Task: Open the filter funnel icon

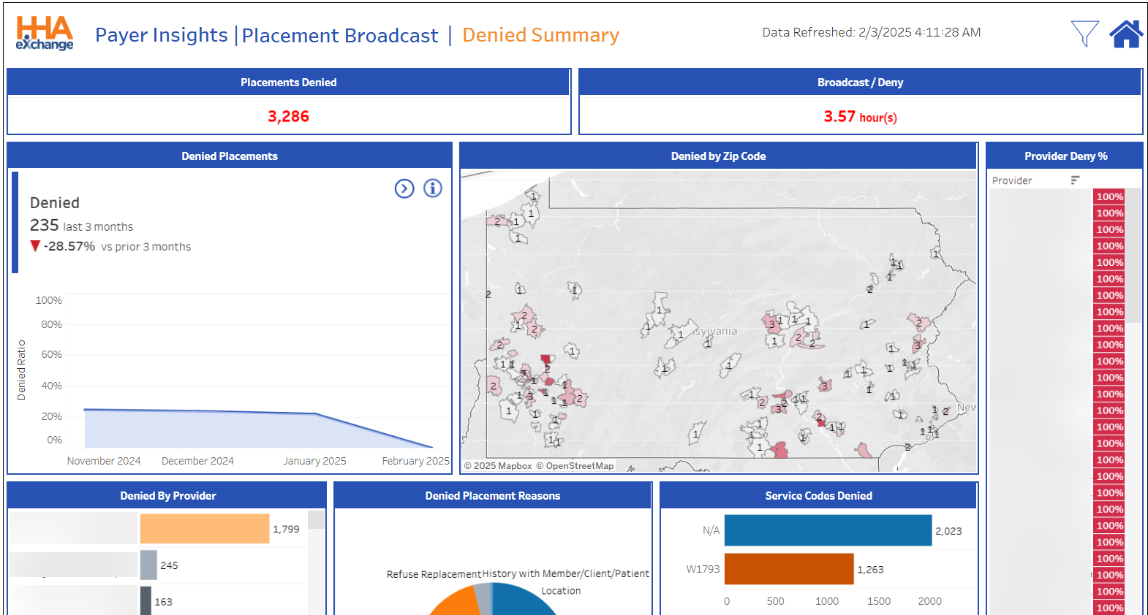Action: point(1084,34)
